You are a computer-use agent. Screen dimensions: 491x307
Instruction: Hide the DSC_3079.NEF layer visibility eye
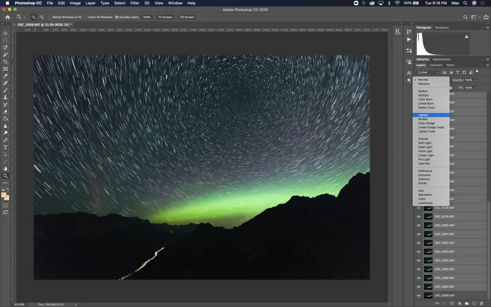click(x=419, y=216)
